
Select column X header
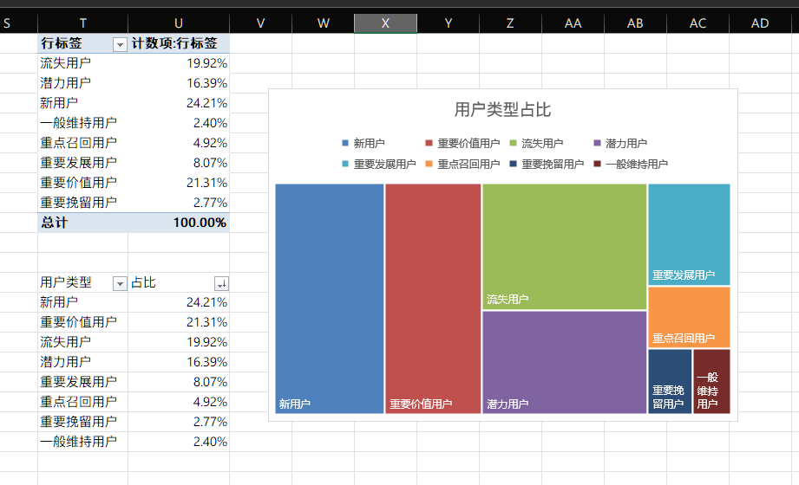click(385, 23)
